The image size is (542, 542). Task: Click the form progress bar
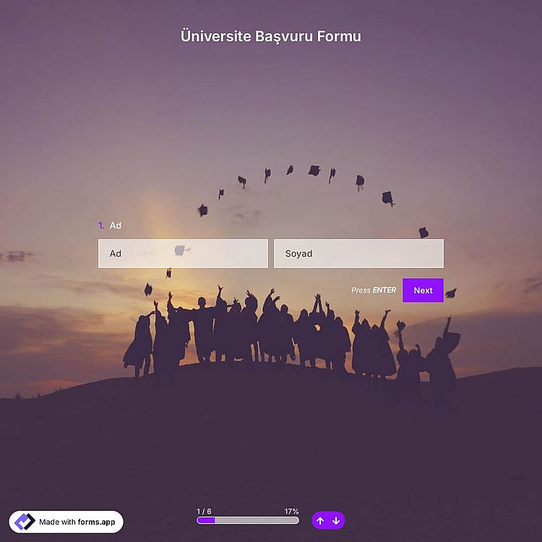click(248, 520)
